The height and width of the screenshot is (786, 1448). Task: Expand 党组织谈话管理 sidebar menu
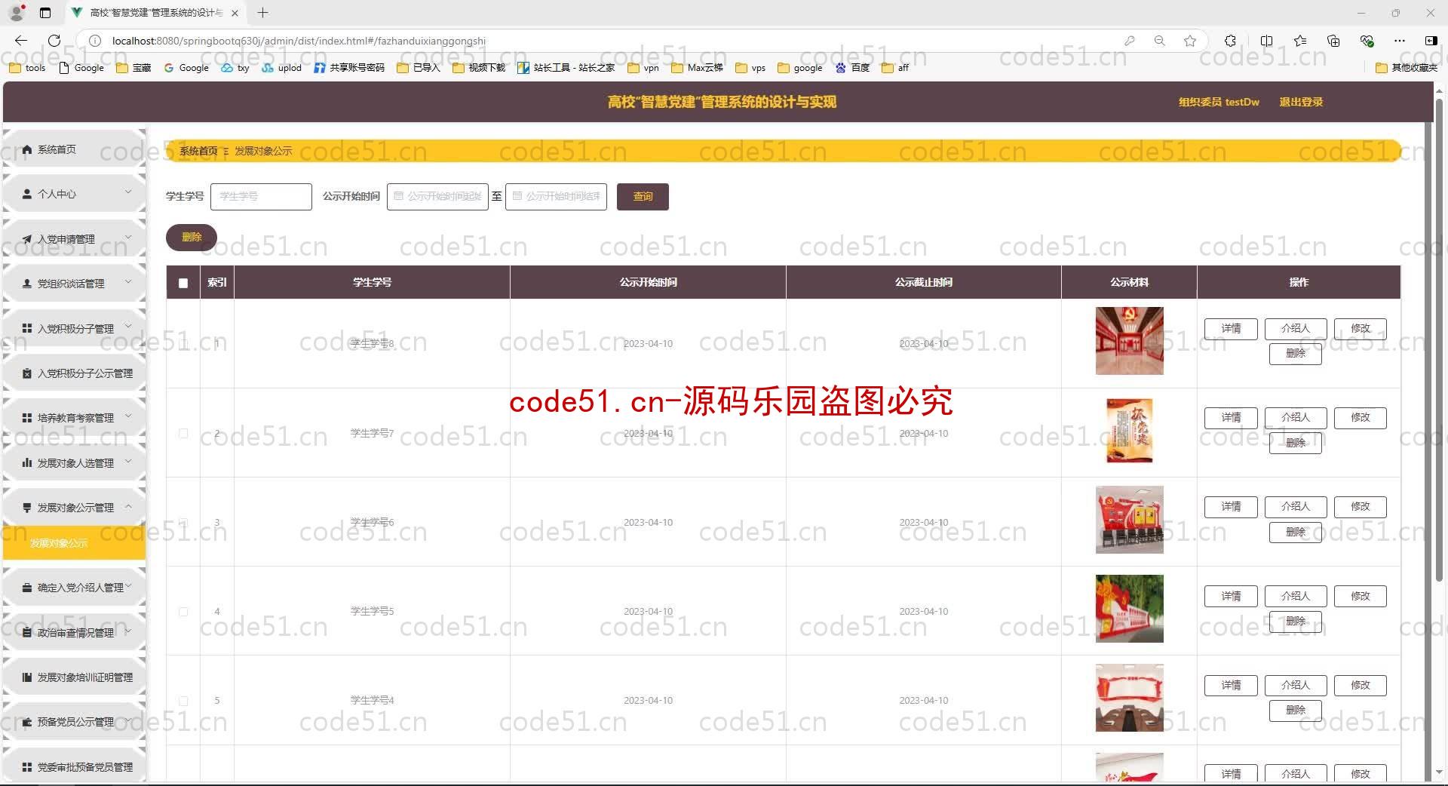coord(74,284)
